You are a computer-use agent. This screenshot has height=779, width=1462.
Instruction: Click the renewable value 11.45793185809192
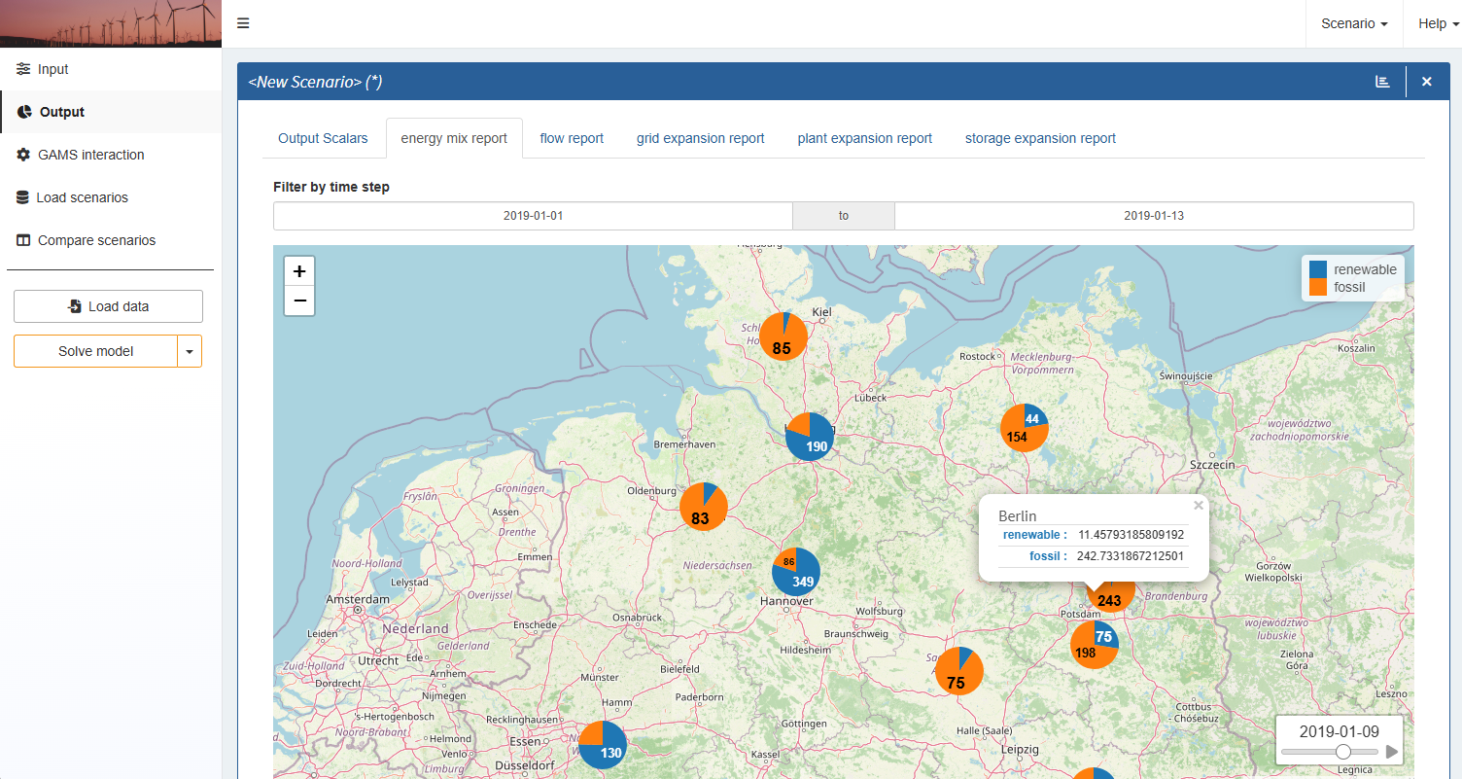point(1131,535)
